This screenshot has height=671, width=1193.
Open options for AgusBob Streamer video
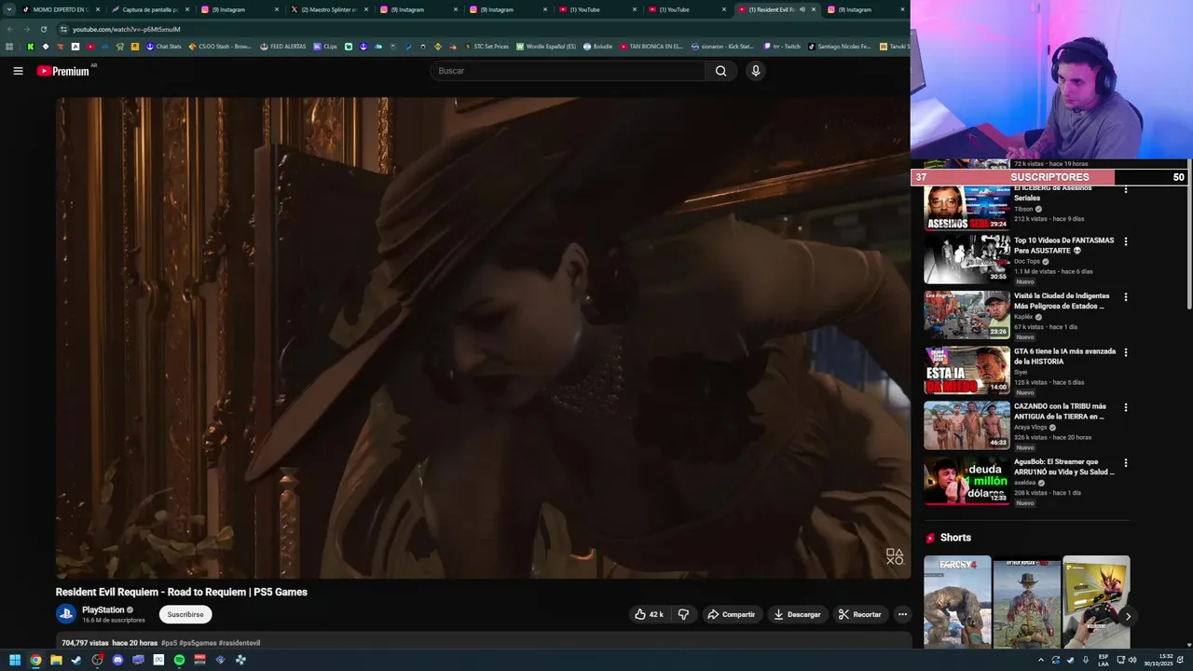click(1125, 462)
